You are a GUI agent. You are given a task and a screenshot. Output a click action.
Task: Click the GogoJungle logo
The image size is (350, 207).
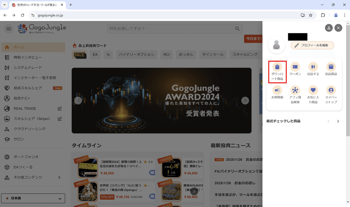42,29
